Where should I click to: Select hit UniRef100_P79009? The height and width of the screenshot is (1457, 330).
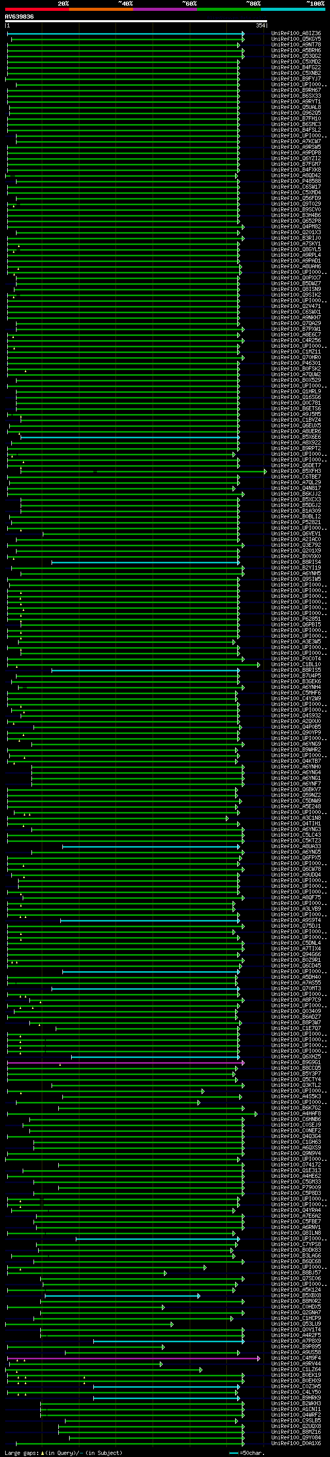(296, 1187)
